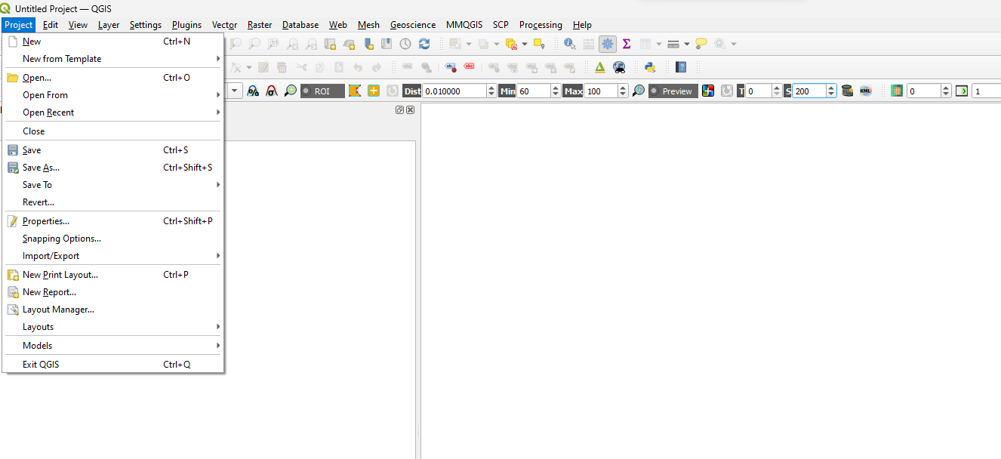Click the Measure Line ruler icon
The width and height of the screenshot is (1001, 459).
(x=673, y=45)
